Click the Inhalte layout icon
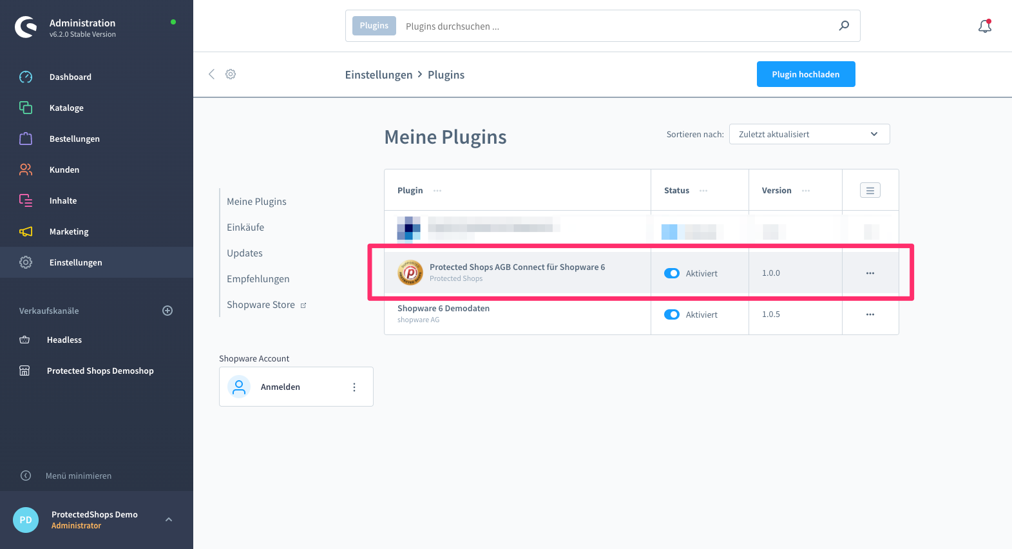The width and height of the screenshot is (1012, 549). (26, 200)
